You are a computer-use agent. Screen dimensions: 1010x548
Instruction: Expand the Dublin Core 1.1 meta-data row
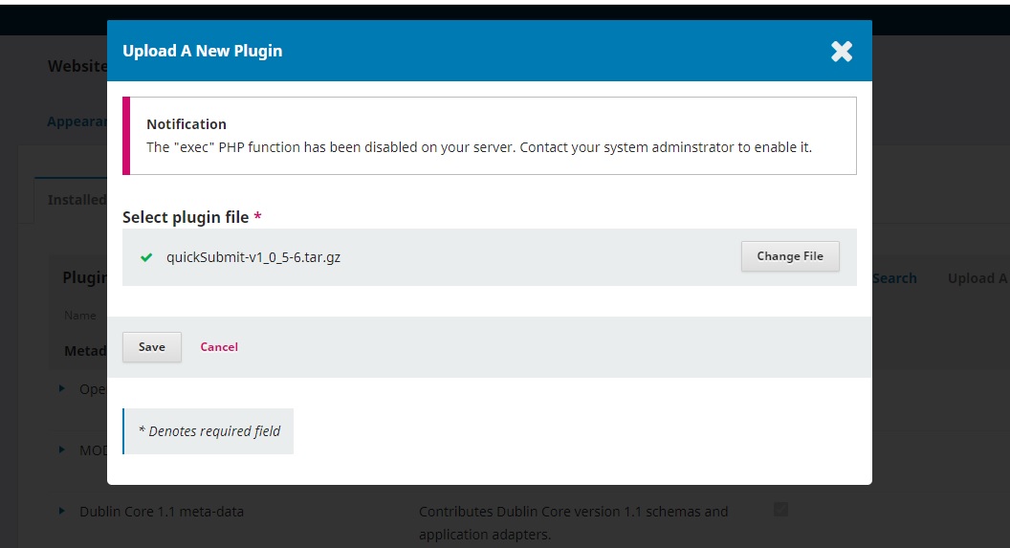(62, 512)
